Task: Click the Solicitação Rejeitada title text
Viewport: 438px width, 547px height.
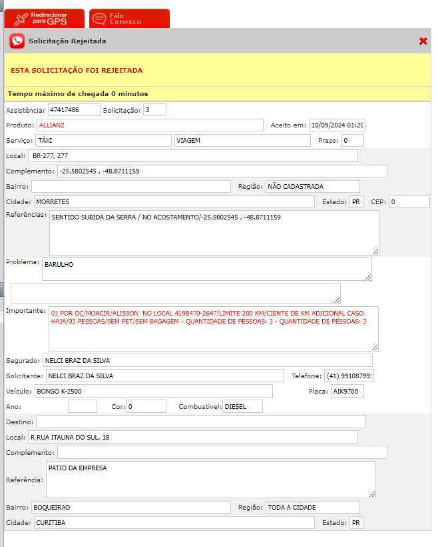Action: (67, 41)
